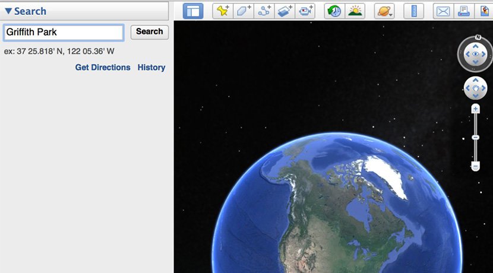Show historical imagery clock icon
Screen dimensions: 493x273
pos(334,11)
